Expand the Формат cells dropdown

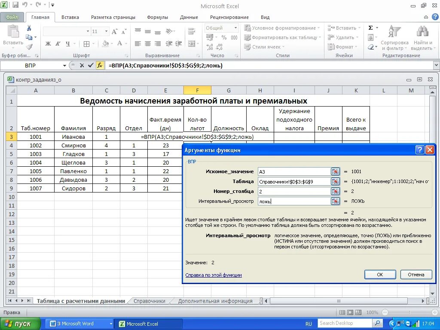[356, 47]
